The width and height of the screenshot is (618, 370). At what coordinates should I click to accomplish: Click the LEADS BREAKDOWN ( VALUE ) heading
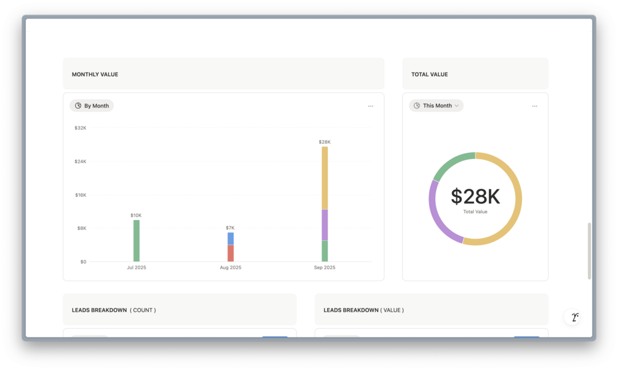pyautogui.click(x=363, y=310)
